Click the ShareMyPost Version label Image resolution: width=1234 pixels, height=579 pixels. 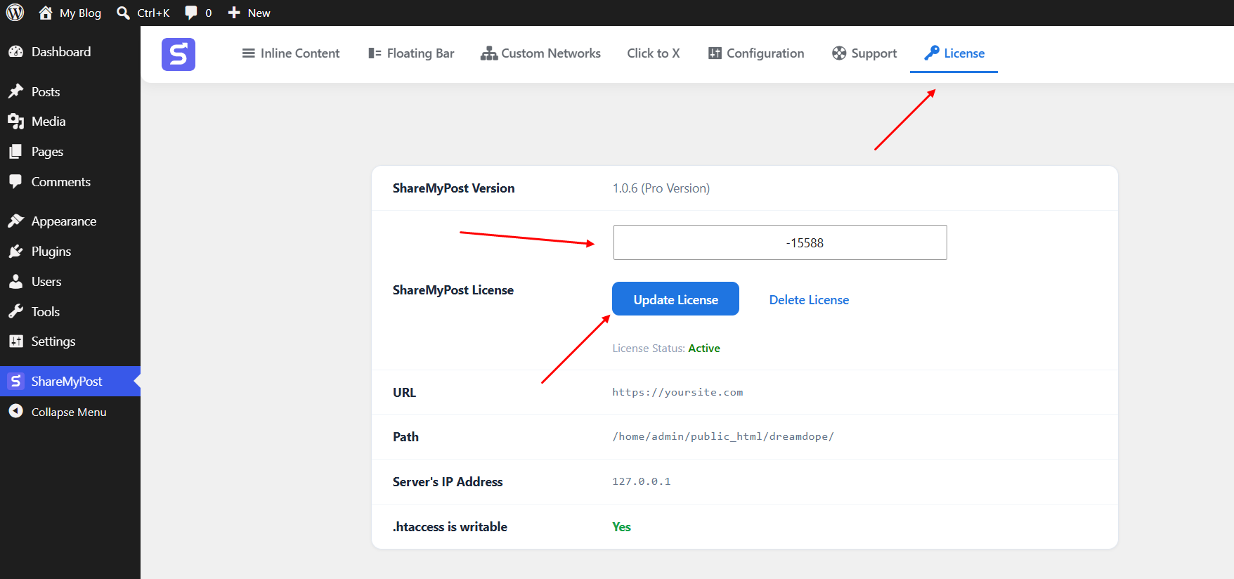pos(453,188)
